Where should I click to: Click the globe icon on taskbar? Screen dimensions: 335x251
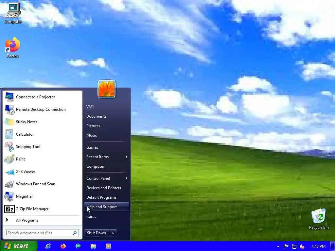78,246
